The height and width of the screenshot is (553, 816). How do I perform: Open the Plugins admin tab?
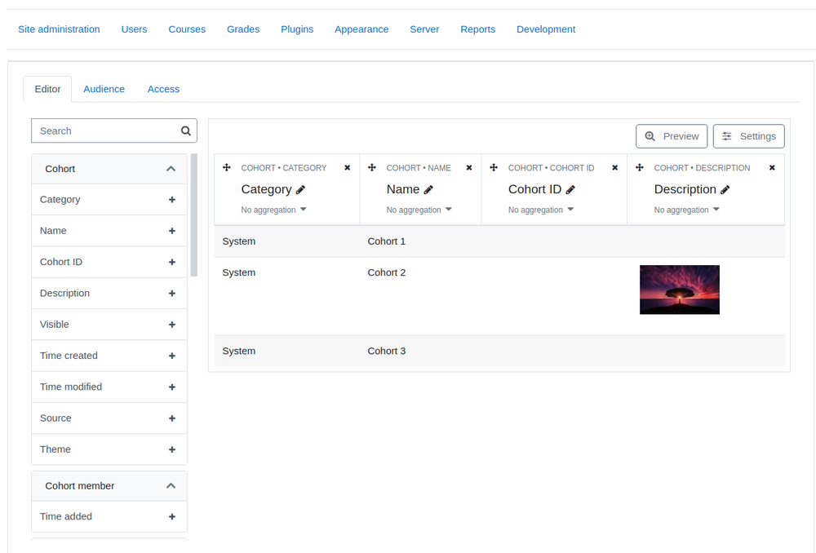pyautogui.click(x=297, y=29)
